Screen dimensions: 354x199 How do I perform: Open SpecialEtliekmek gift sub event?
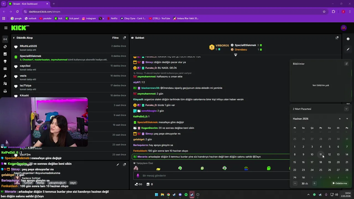pos(70,58)
